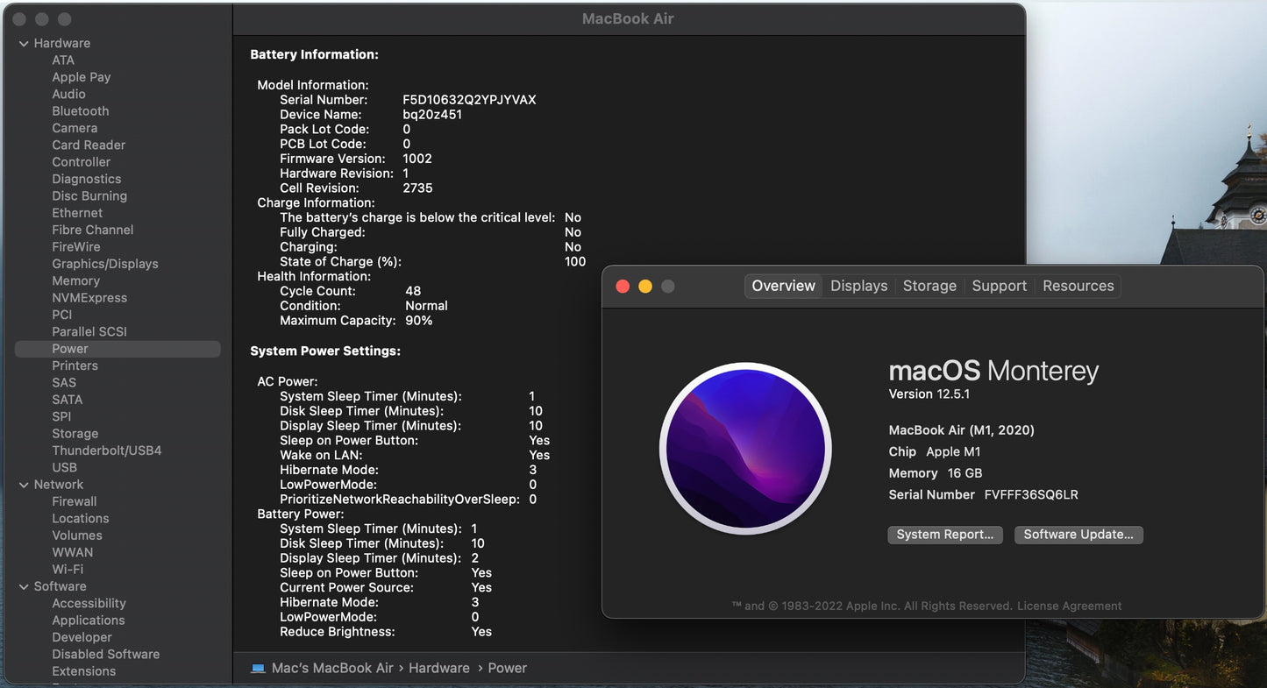Close the About This Mac window
Image resolution: width=1267 pixels, height=688 pixels.
coord(623,287)
